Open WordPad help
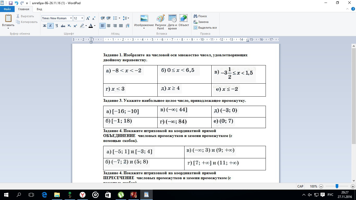 (353, 9)
